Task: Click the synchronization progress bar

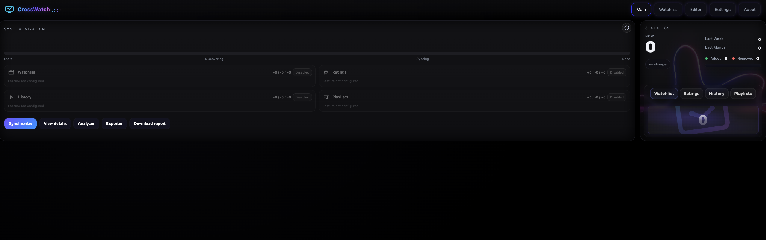Action: point(317,53)
